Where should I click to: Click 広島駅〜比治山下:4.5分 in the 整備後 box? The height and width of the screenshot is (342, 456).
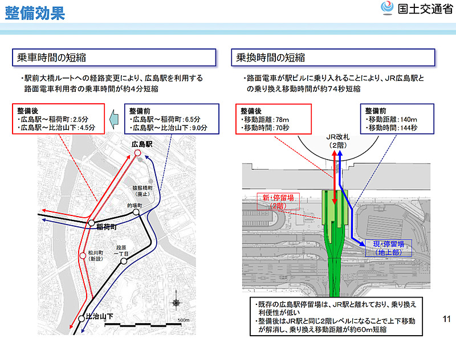coord(56,127)
